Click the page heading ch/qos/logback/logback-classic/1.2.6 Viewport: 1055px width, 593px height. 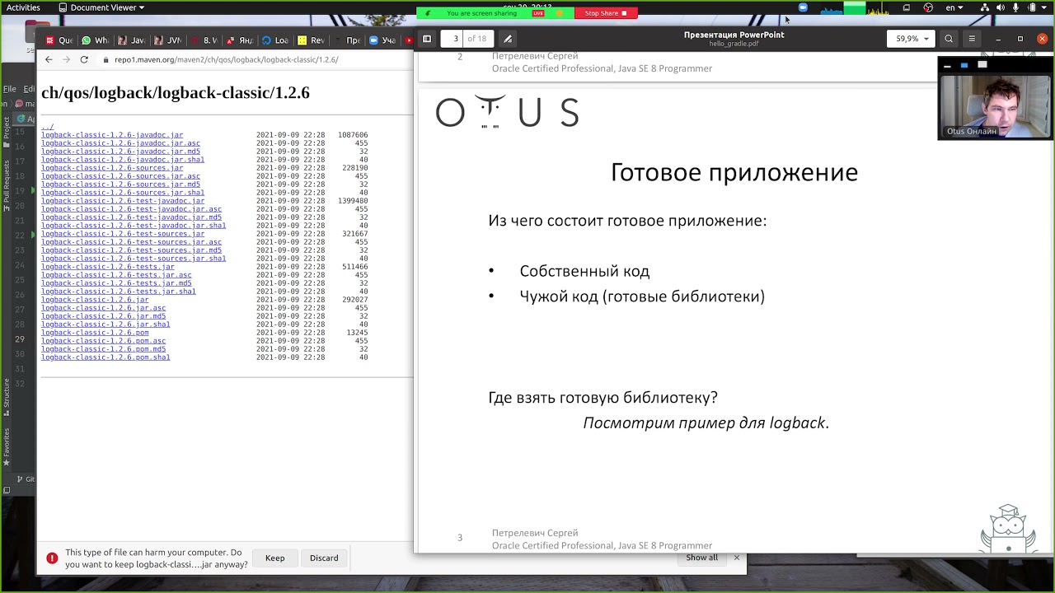point(176,92)
